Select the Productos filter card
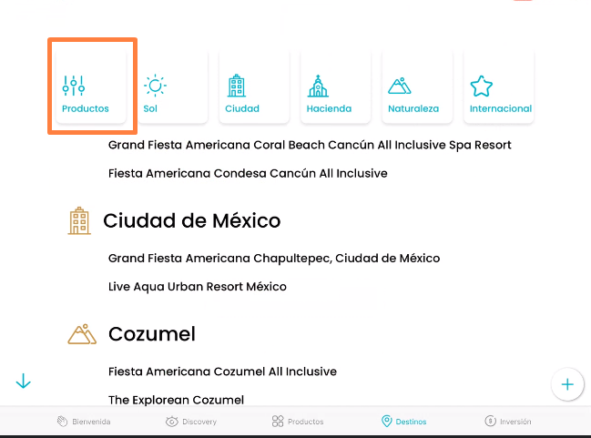Screen dimensions: 591x438 pyautogui.click(x=91, y=86)
